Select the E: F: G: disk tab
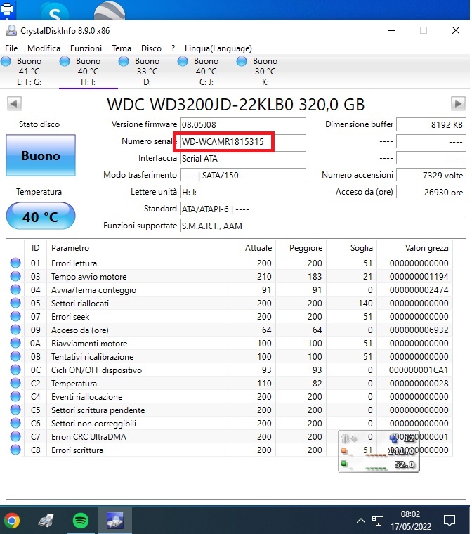This screenshot has height=534, width=472. [x=29, y=72]
